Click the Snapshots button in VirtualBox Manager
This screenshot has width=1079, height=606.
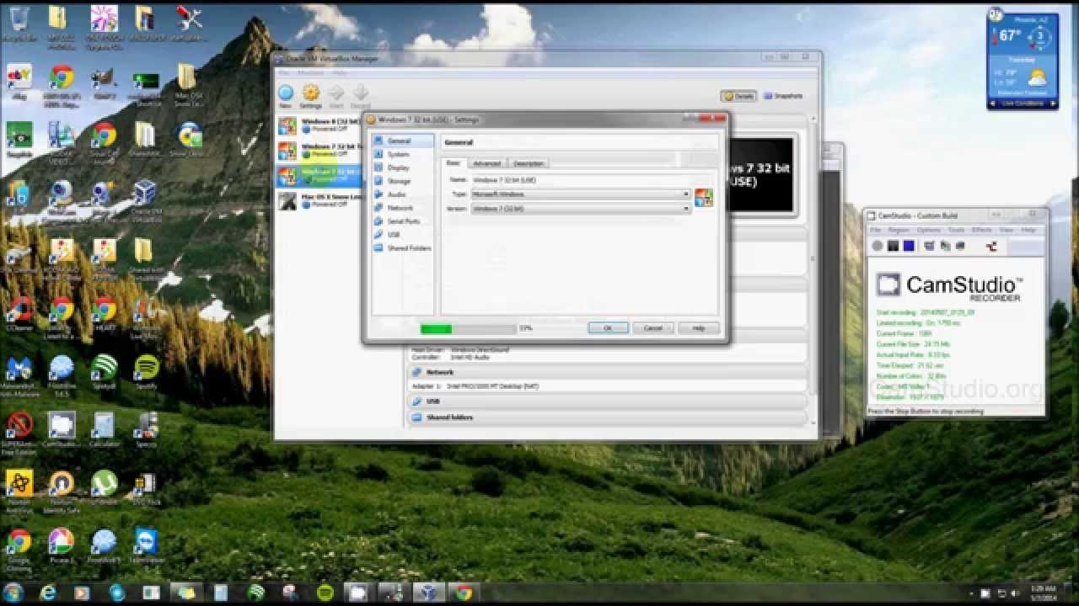783,96
